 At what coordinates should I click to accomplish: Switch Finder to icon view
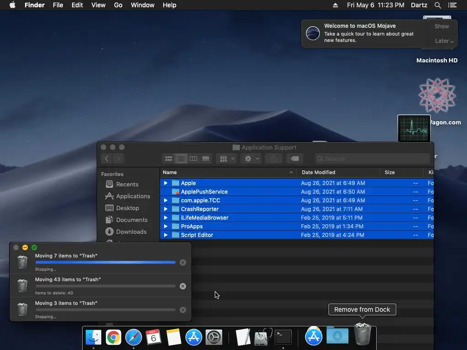click(169, 159)
